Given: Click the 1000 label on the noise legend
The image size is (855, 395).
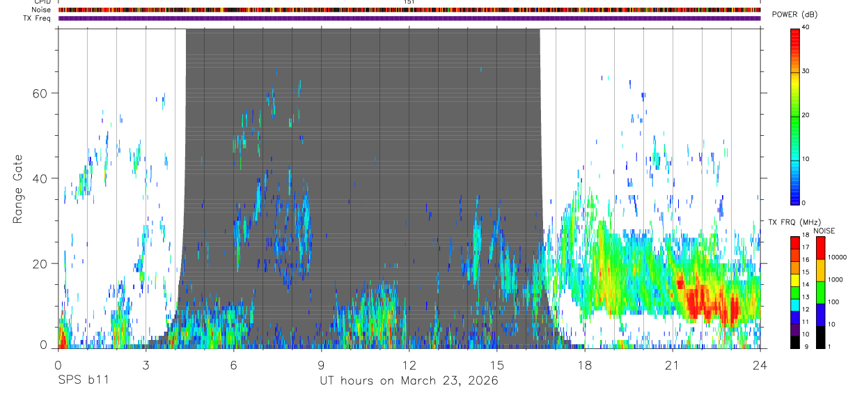Looking at the screenshot, I should point(834,280).
